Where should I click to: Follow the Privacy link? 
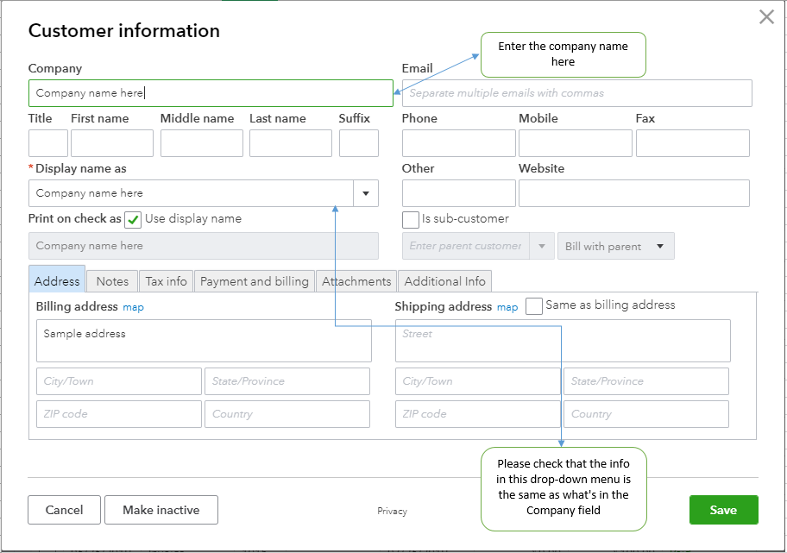(392, 512)
